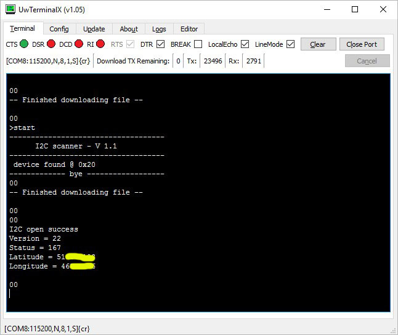The width and height of the screenshot is (398, 335).
Task: Click the red DSR status indicator
Action: tap(51, 44)
